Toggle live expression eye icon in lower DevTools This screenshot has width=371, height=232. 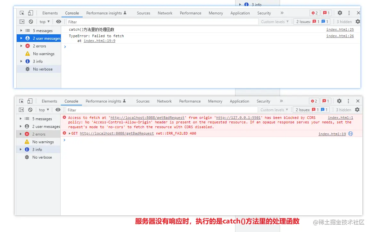point(58,110)
